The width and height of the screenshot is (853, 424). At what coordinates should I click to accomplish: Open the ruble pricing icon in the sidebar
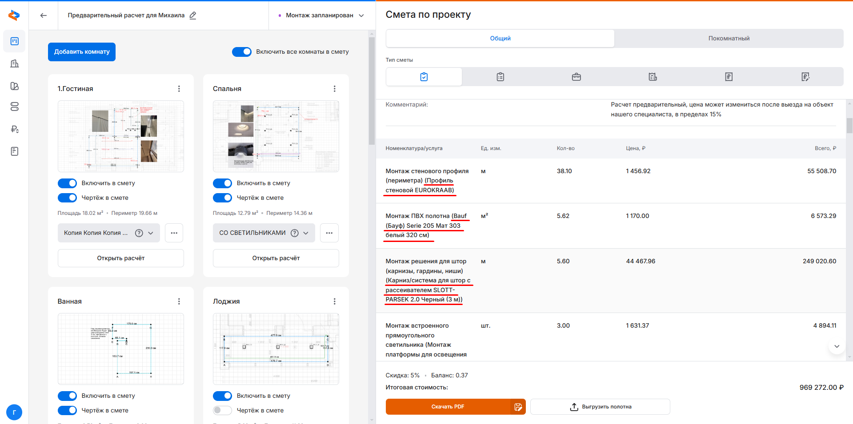point(15,129)
